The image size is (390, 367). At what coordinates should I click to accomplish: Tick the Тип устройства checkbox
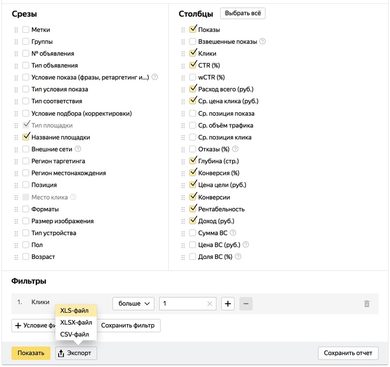(26, 233)
